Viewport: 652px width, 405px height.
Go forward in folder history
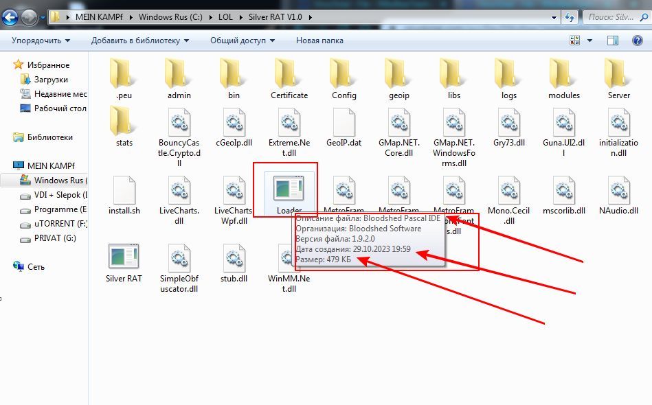29,17
